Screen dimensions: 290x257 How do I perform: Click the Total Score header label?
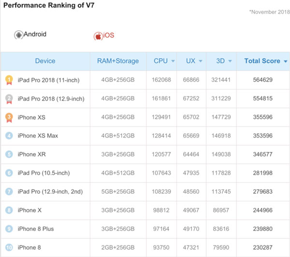[262, 61]
